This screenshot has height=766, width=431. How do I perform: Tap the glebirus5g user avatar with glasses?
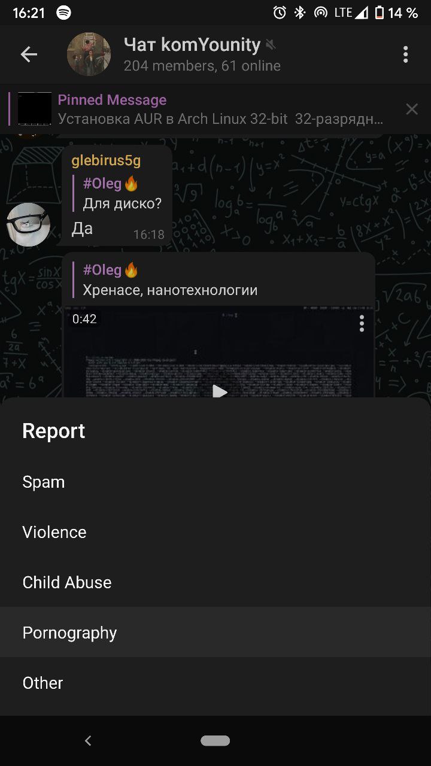(28, 224)
